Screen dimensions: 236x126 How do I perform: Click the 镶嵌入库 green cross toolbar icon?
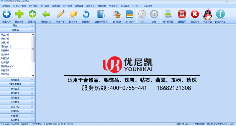tap(19, 14)
